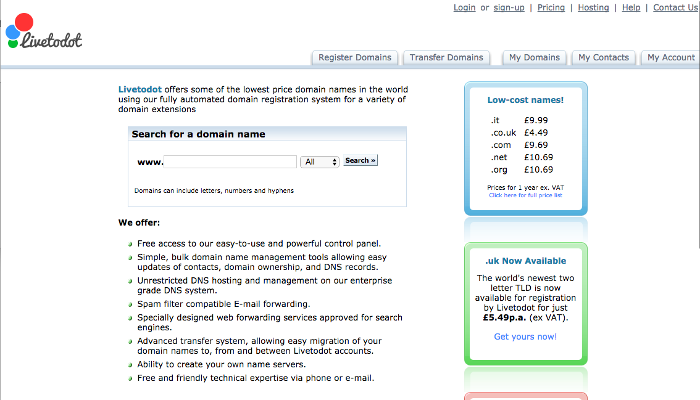Click the Ability to create name servers text
The image size is (700, 400).
[x=222, y=365]
